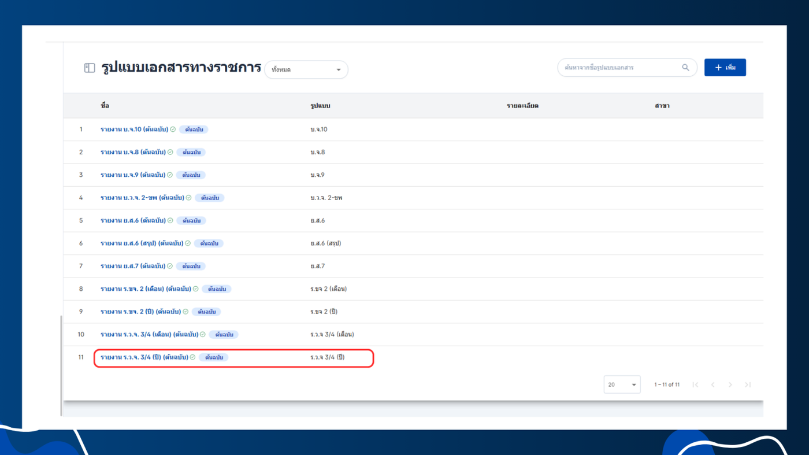Click the check icon beside รายงาน ร.ขจ. 2 (เดือน)
809x455 pixels.
[x=196, y=288]
